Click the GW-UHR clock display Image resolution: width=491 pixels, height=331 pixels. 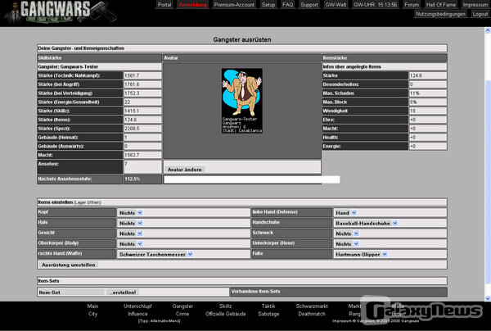click(375, 5)
